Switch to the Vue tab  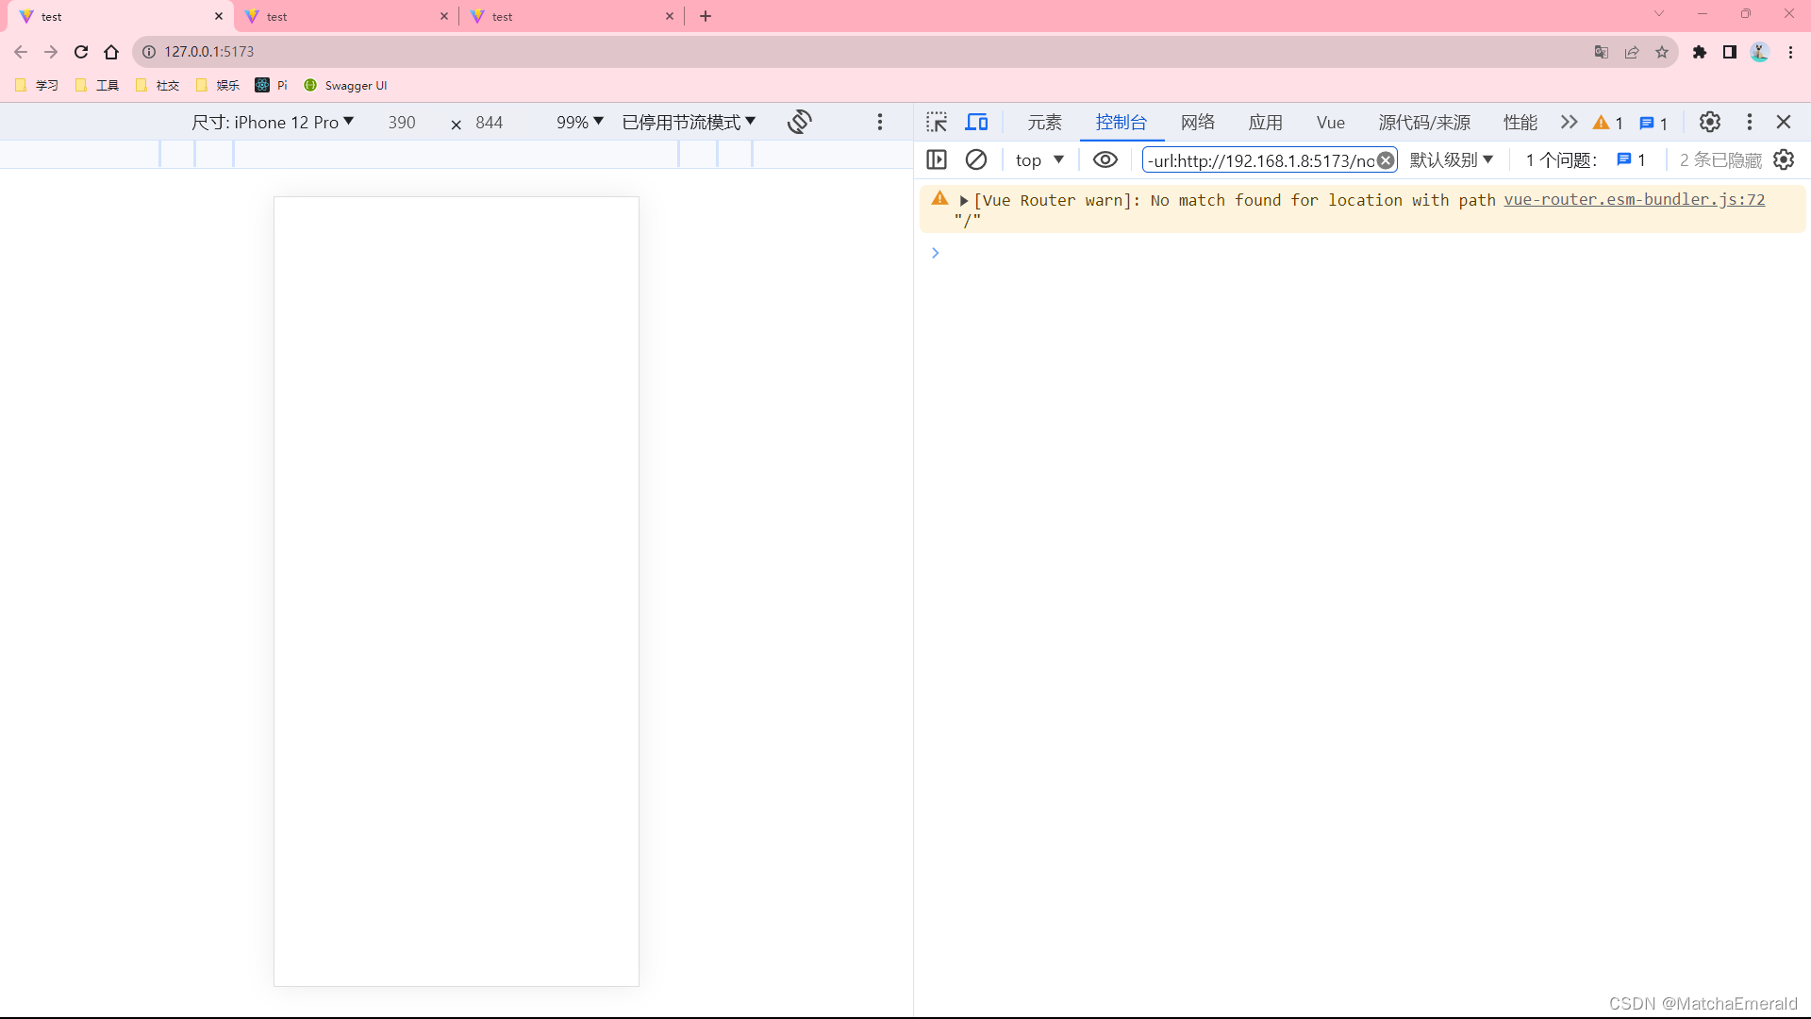click(x=1331, y=123)
